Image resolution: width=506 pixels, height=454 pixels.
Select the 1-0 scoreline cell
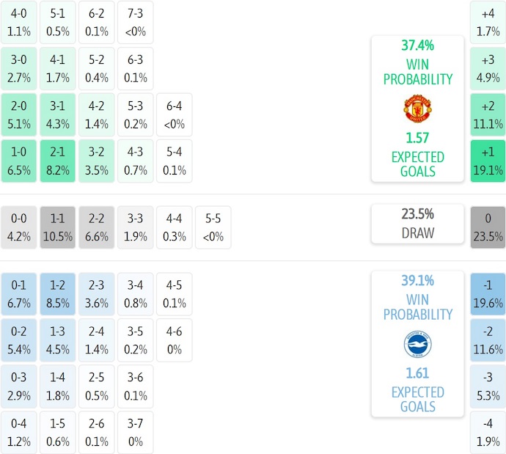(19, 161)
